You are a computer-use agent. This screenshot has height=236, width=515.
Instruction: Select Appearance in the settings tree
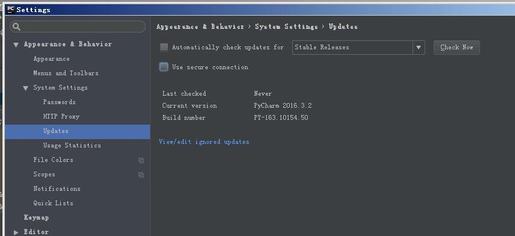coord(51,59)
